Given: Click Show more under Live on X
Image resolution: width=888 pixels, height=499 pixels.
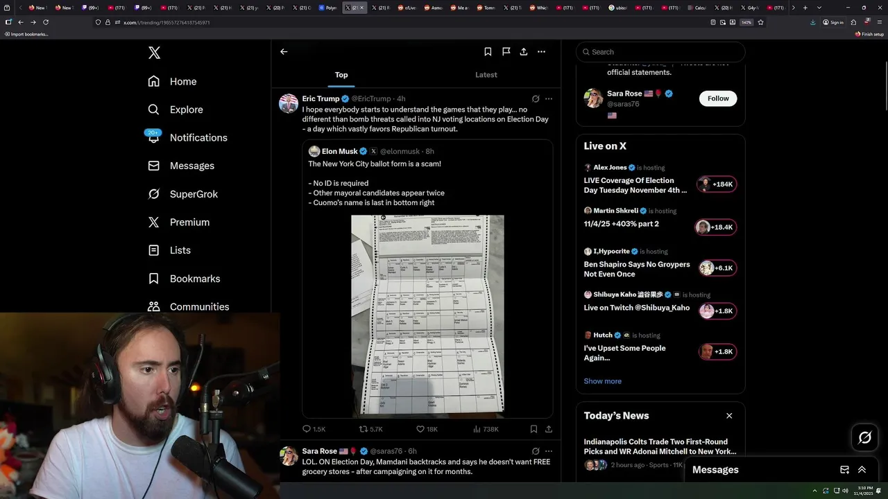Looking at the screenshot, I should (x=602, y=381).
